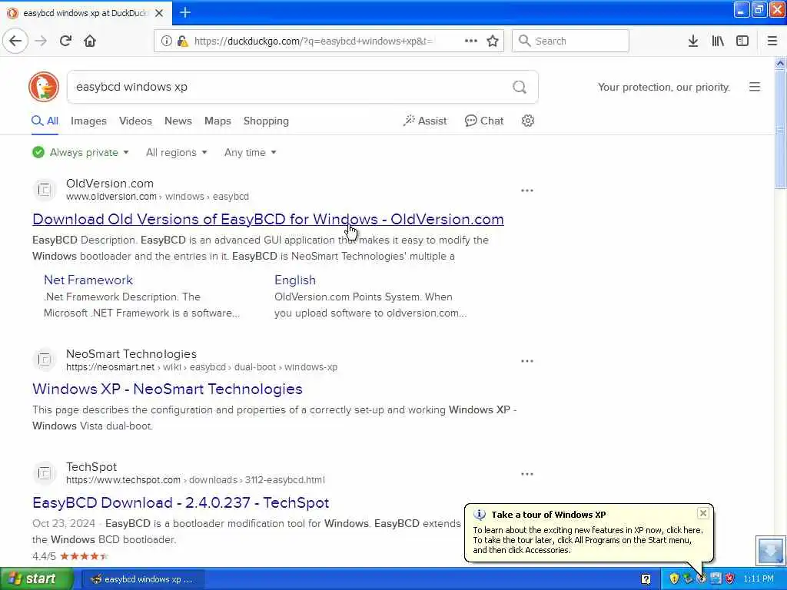Open Download Old Versions of EasyBCD link
This screenshot has width=787, height=590.
click(x=268, y=219)
